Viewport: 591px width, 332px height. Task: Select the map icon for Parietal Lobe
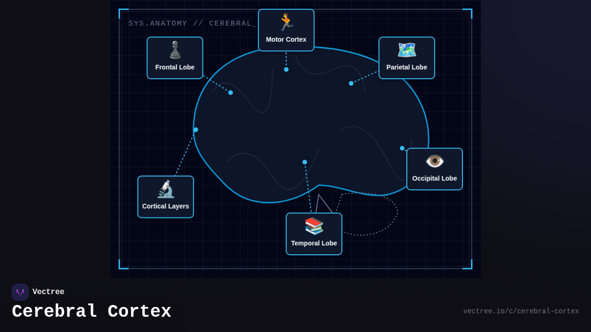pyautogui.click(x=407, y=50)
